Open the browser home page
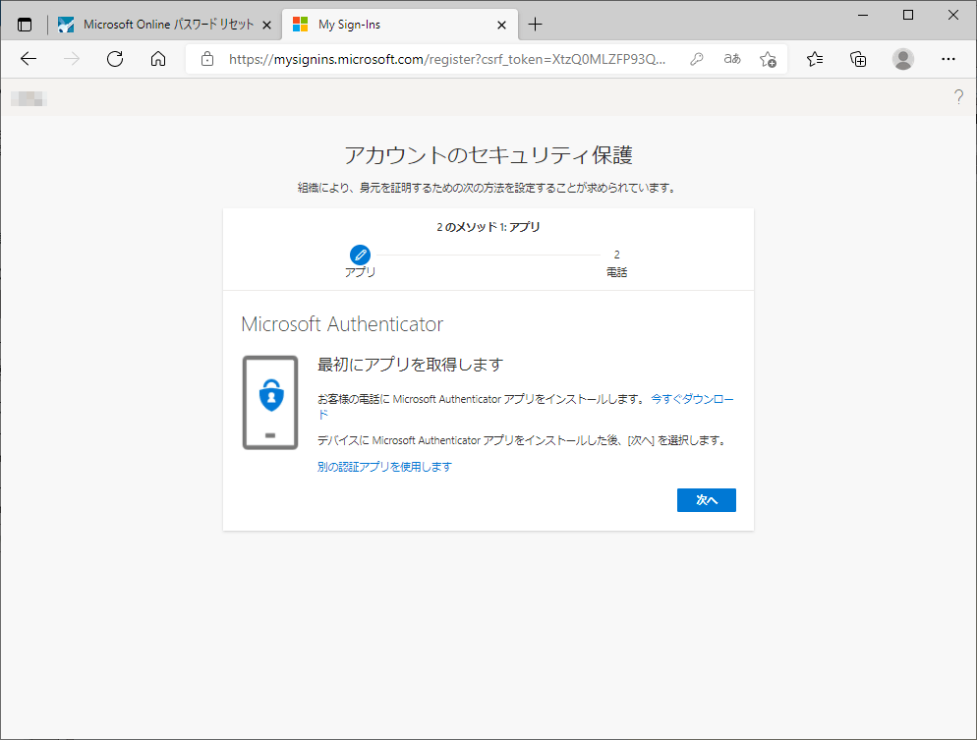 tap(158, 59)
